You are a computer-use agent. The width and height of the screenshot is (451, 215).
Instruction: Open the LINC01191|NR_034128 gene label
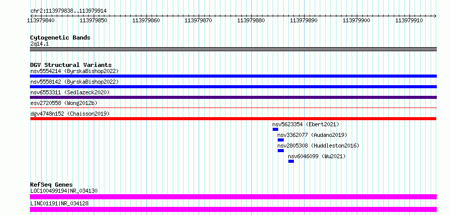point(59,203)
